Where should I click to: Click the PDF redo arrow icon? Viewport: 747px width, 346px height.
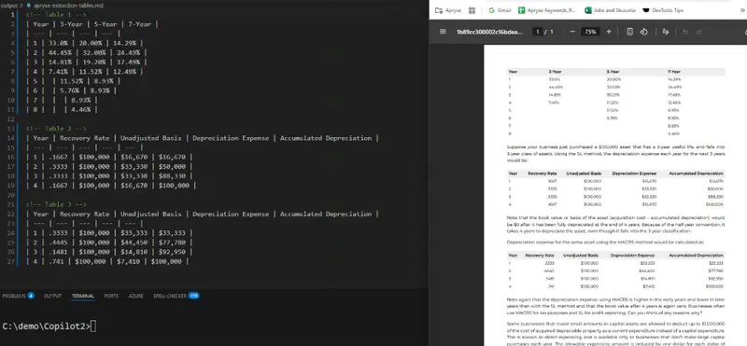pos(698,32)
